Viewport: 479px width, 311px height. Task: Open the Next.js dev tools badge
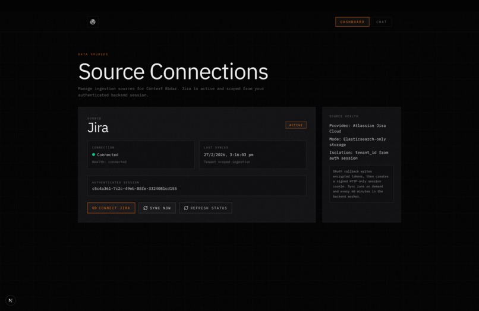10,300
